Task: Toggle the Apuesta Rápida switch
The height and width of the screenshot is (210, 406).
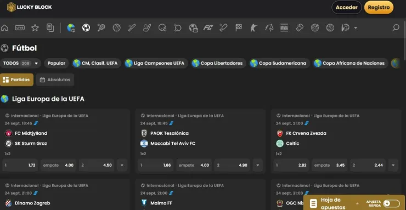Action: tap(392, 203)
